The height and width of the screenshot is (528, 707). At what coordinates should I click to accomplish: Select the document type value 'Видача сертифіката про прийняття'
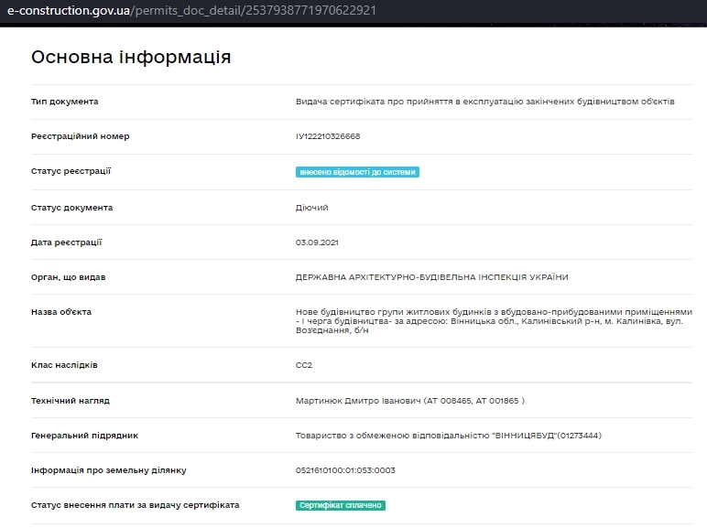click(x=485, y=102)
